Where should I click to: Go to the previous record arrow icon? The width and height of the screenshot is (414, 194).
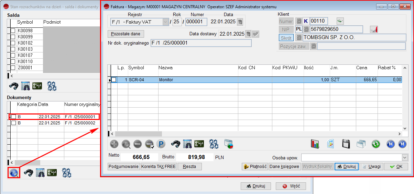coord(390,144)
